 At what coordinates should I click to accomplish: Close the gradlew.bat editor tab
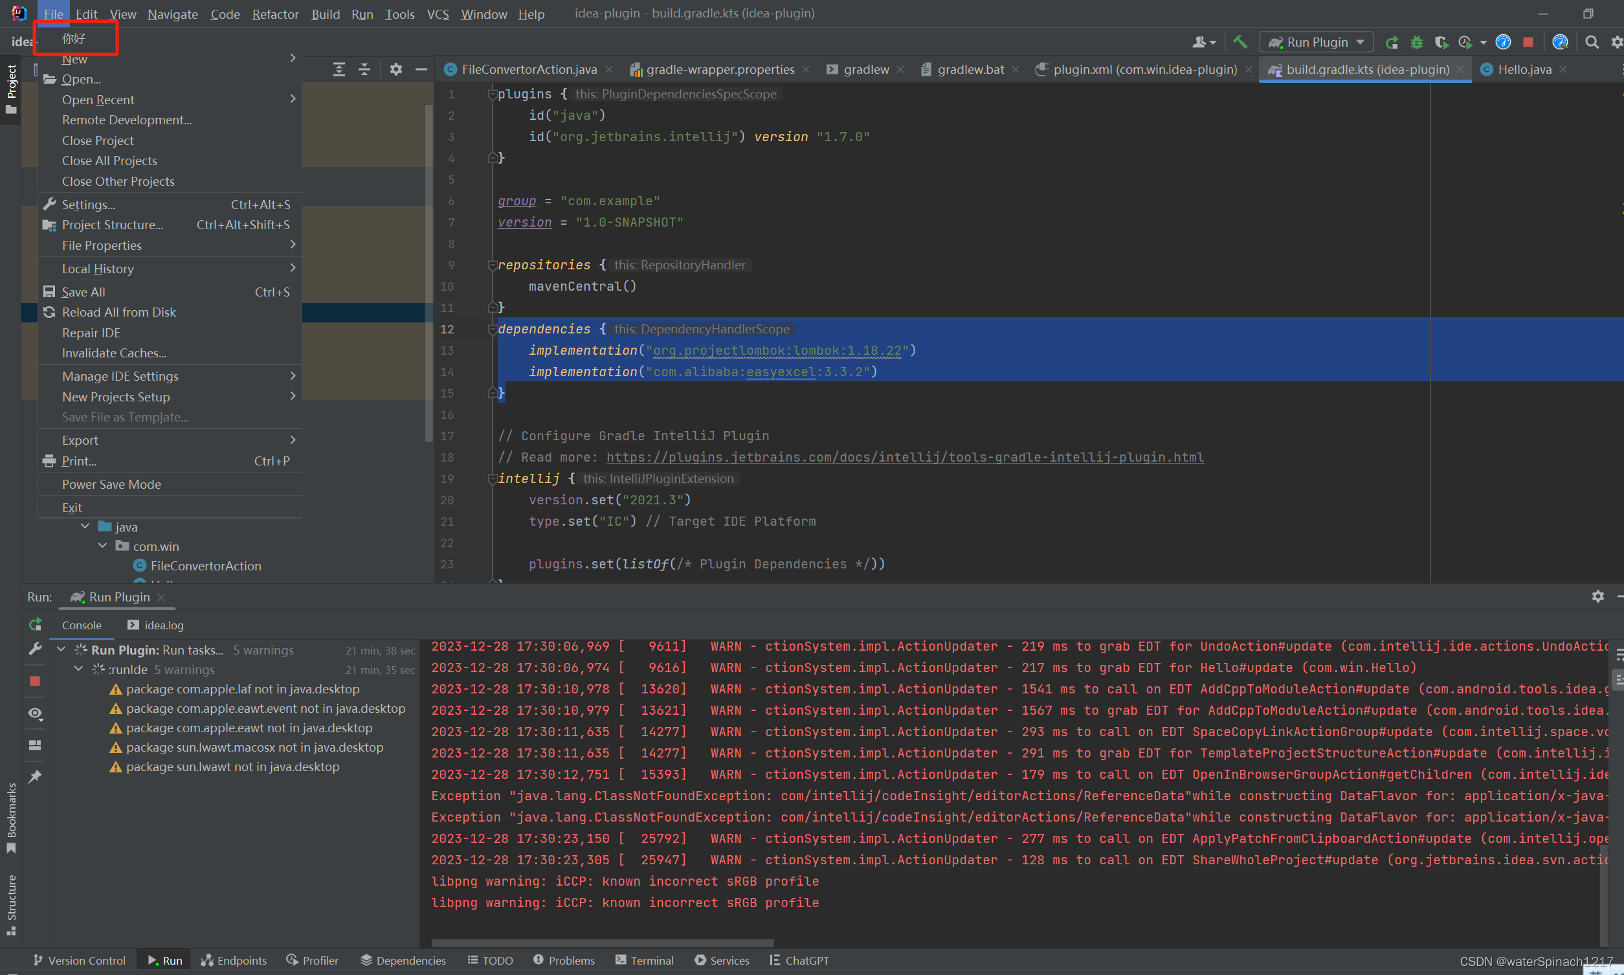pos(1016,70)
